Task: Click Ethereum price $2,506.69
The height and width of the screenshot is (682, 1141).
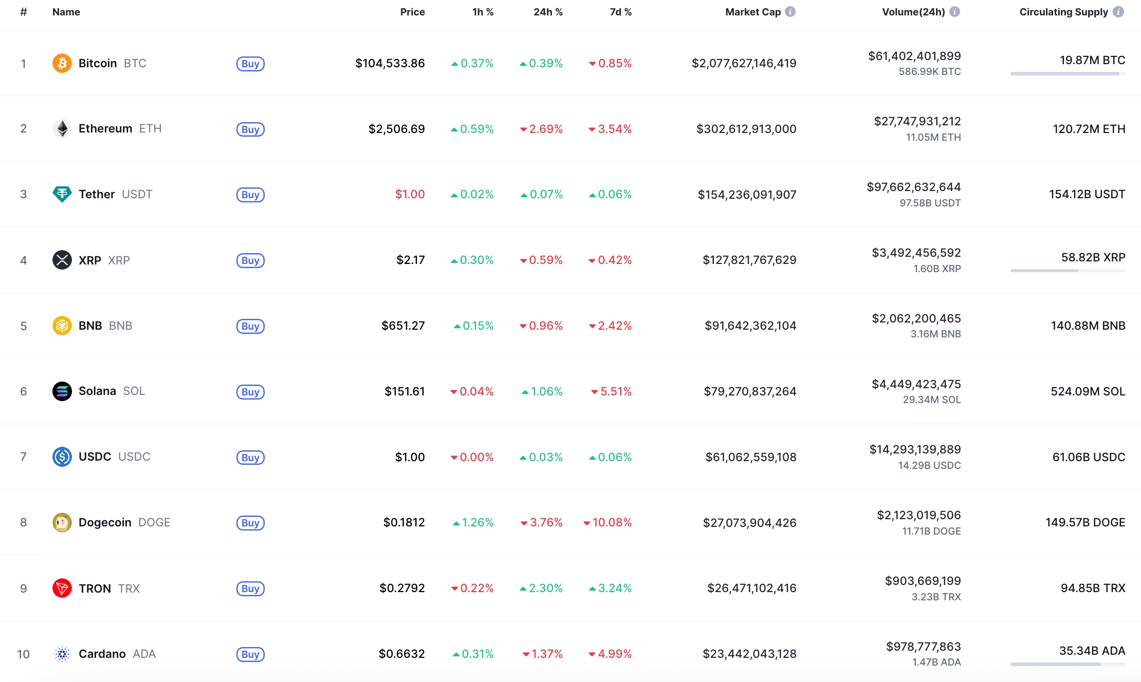Action: coord(397,129)
